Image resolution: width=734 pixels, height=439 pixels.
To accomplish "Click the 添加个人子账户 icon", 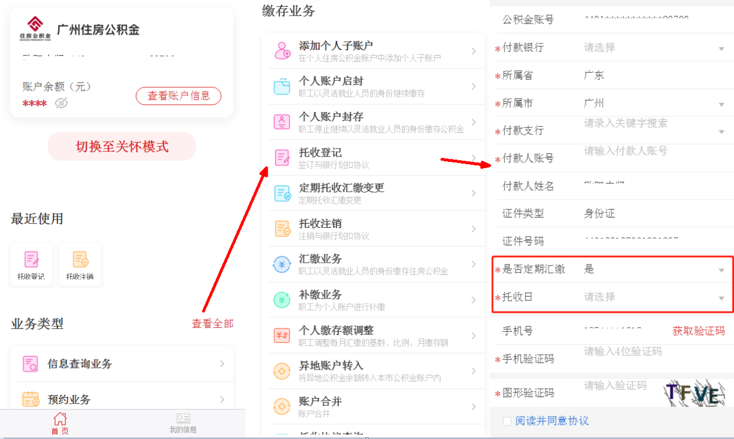I will (282, 50).
